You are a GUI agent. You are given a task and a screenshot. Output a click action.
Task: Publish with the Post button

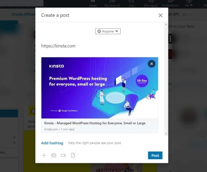point(155,155)
